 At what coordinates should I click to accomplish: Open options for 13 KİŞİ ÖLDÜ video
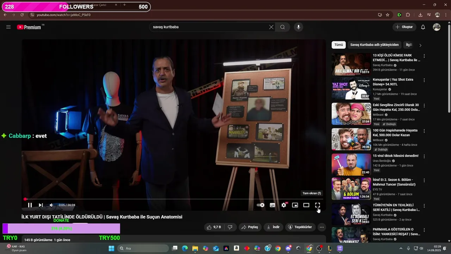(424, 56)
